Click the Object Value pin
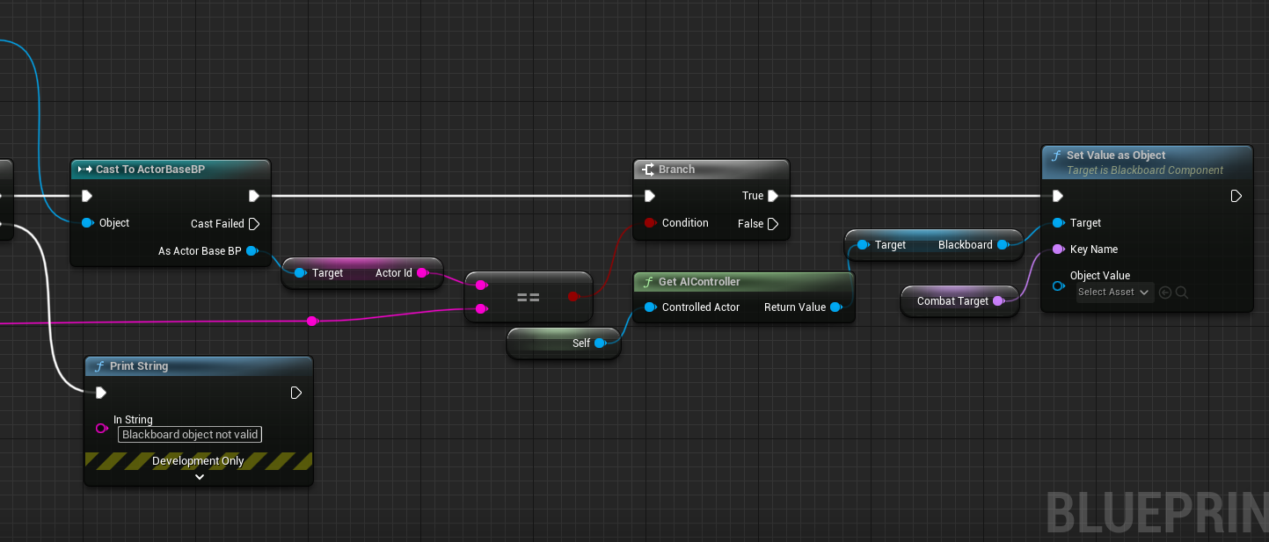The height and width of the screenshot is (542, 1269). (1058, 285)
